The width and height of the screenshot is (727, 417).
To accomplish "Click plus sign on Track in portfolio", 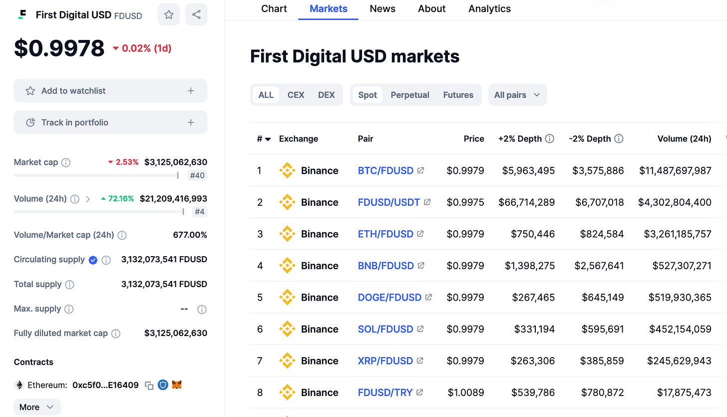I will click(x=191, y=122).
